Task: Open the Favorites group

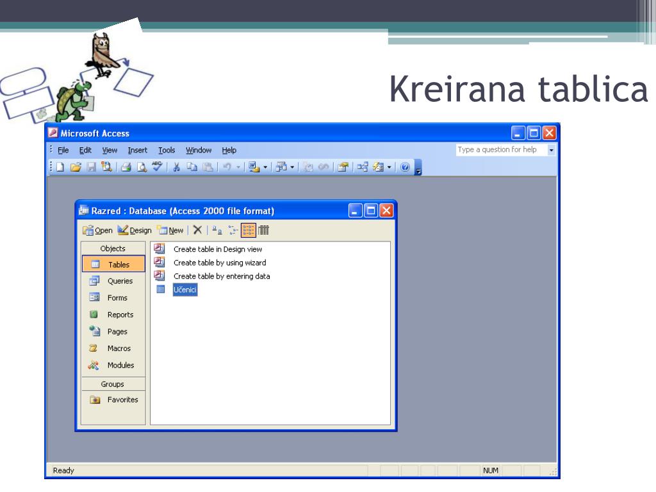Action: [x=113, y=400]
